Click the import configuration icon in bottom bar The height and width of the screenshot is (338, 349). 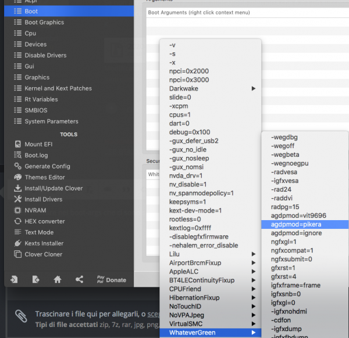pyautogui.click(x=14, y=279)
